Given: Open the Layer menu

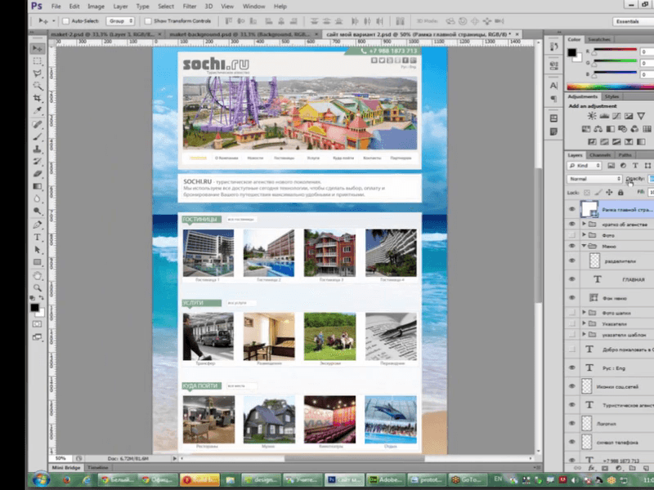Looking at the screenshot, I should tap(120, 7).
